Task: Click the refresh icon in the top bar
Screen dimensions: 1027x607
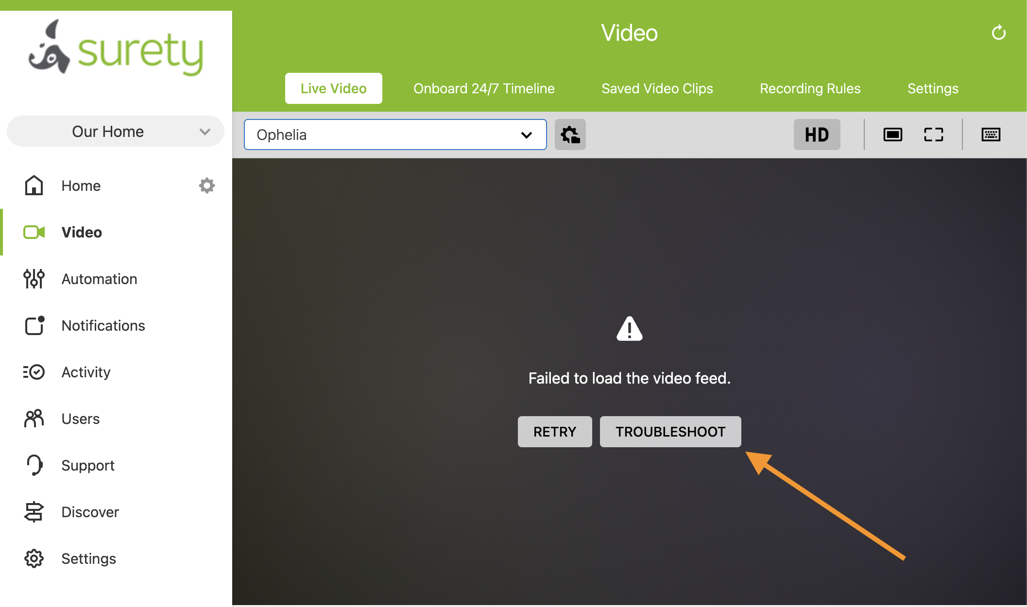Action: [x=999, y=33]
